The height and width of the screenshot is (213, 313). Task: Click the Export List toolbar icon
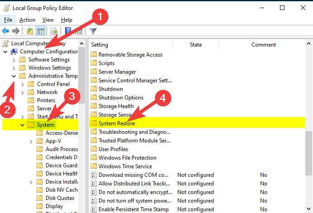[x=54, y=31]
